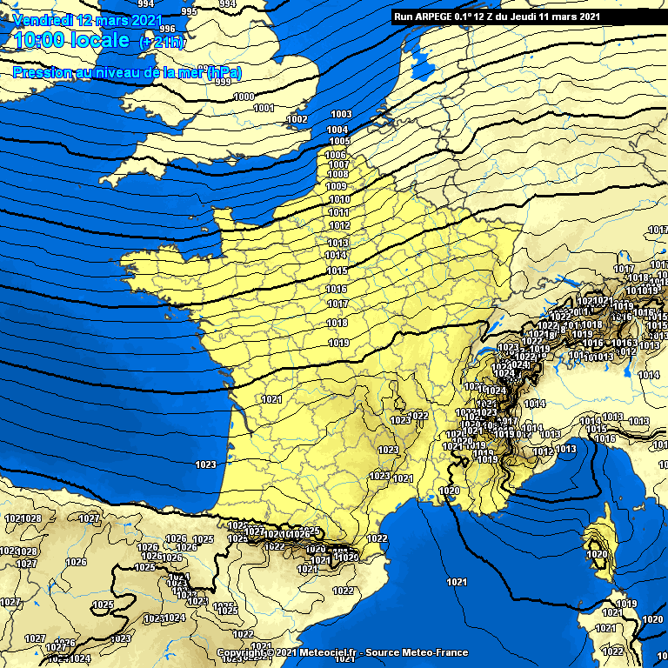Click the 1003 hPa isobar label
This screenshot has height=668, width=668.
point(341,115)
